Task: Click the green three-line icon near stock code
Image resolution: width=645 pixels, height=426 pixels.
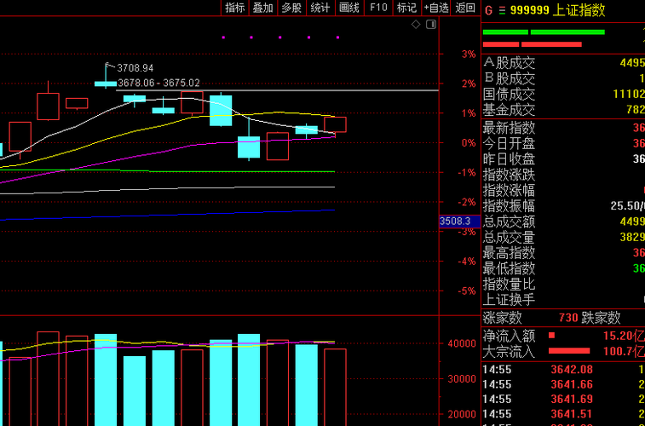Action: click(x=502, y=11)
